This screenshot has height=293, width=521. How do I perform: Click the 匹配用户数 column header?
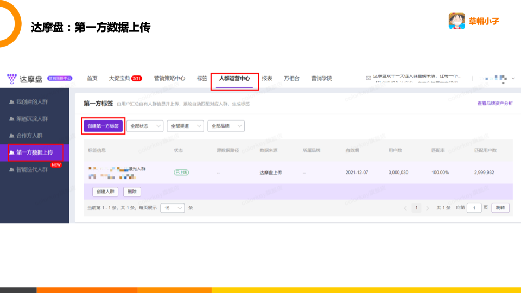coord(485,150)
